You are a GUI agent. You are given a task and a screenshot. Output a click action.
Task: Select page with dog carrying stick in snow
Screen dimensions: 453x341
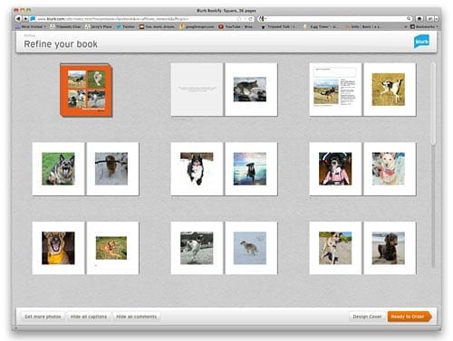pos(112,169)
